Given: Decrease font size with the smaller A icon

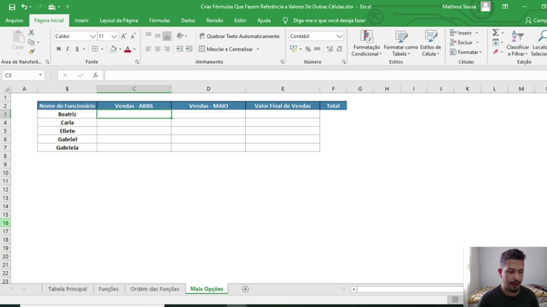Looking at the screenshot, I should [133, 36].
